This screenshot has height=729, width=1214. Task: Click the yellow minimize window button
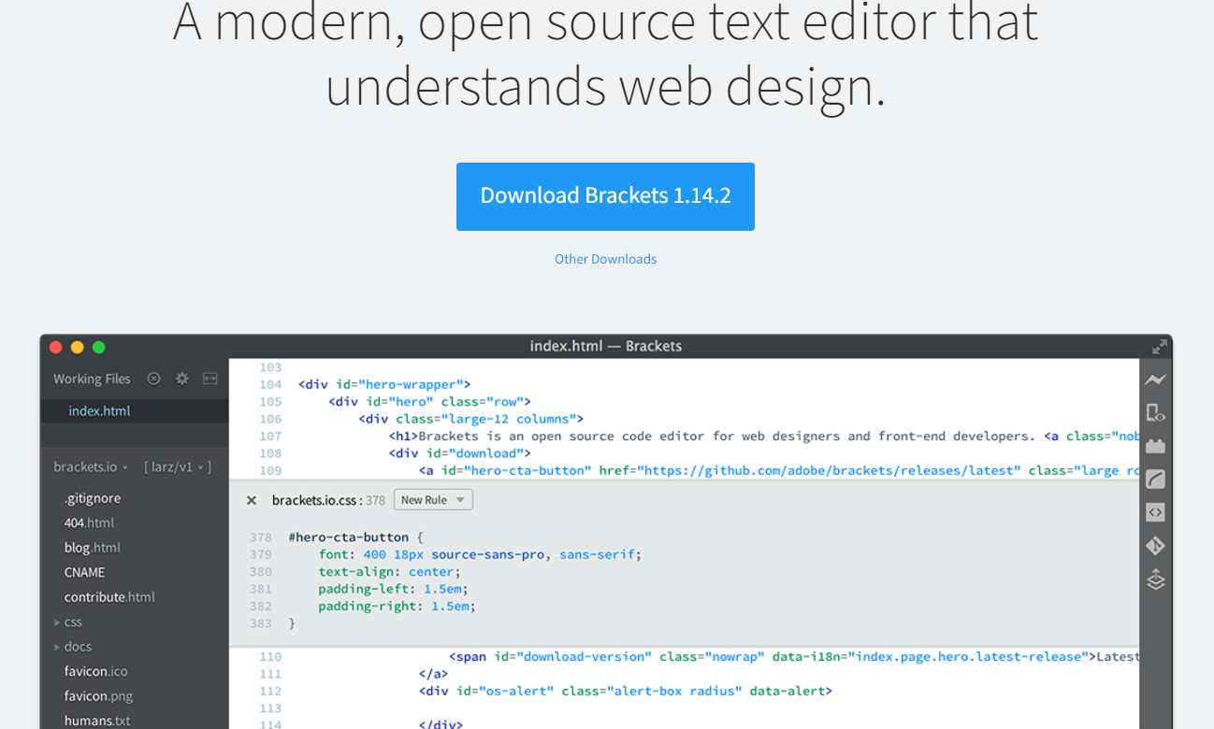coord(78,347)
